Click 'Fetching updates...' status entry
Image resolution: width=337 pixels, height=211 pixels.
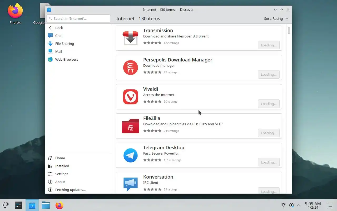tap(78, 190)
